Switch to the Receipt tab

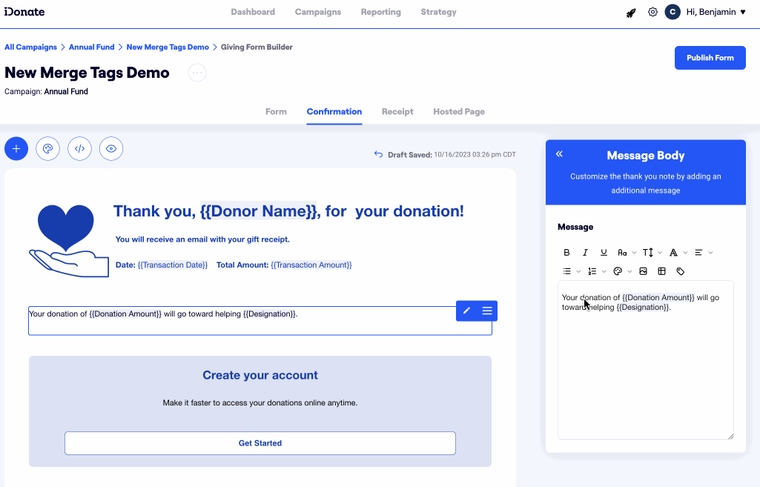click(397, 112)
